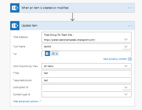Collapse the Update item card header
This screenshot has height=110, width=142.
tap(72, 25)
